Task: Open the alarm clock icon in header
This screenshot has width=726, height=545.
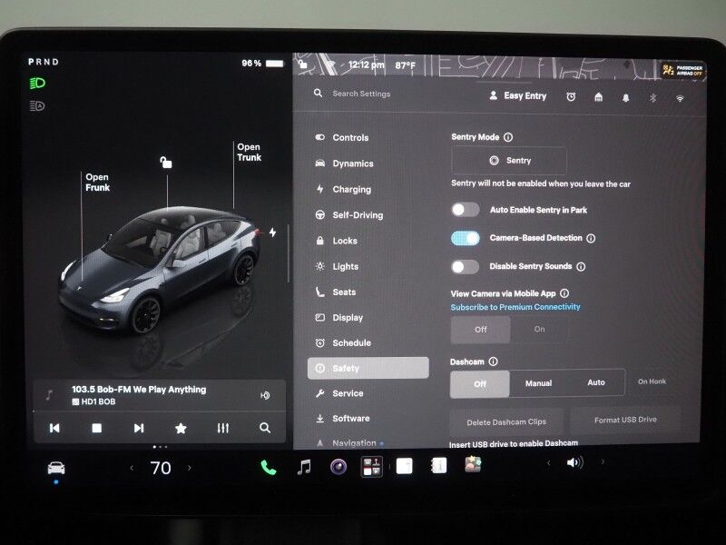Action: pos(571,97)
